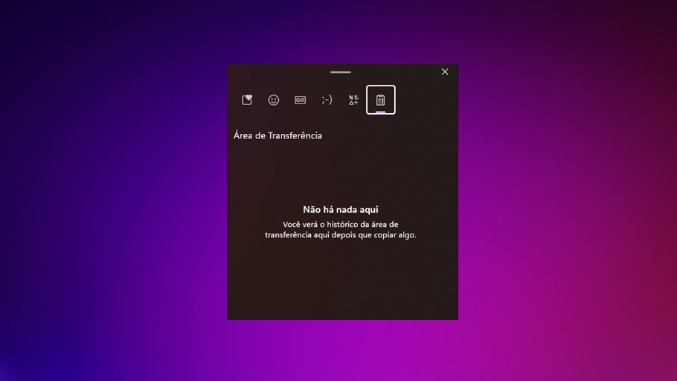Click the 'Você verá o histórico' description line
677x381 pixels.
[341, 224]
